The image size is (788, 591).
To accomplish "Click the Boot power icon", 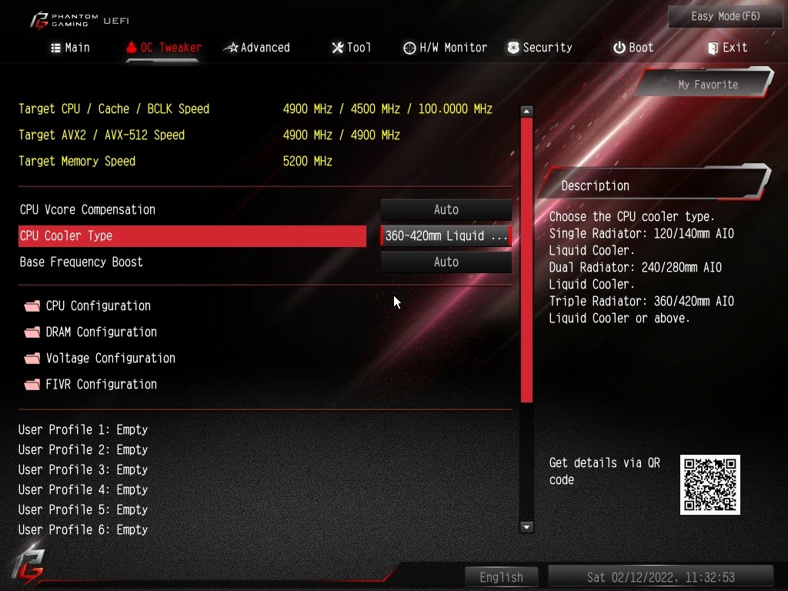I will 619,48.
